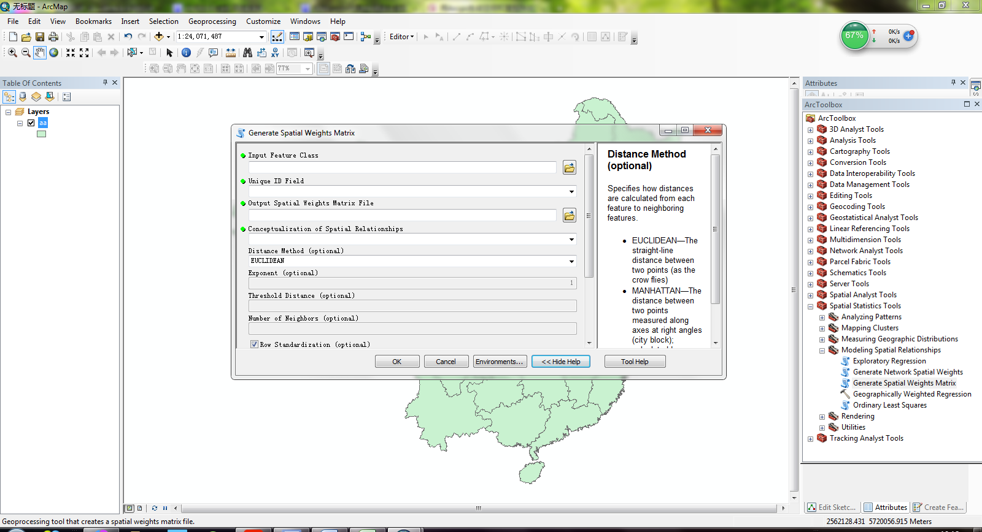Collapse Modeling Spatial Relationships toolset

pyautogui.click(x=822, y=351)
